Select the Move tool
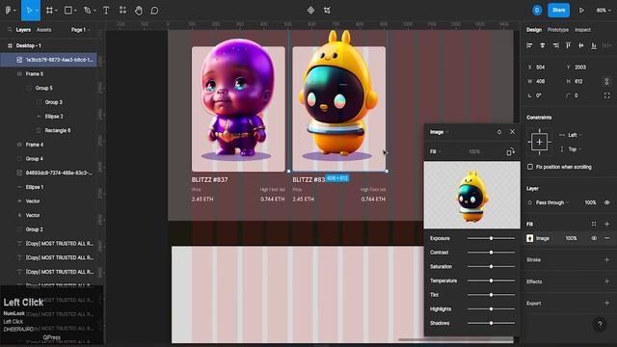617x347 pixels. [x=29, y=11]
